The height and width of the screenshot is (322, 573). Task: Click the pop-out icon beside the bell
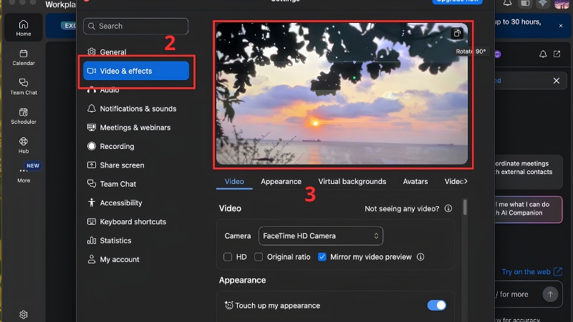pos(557,54)
